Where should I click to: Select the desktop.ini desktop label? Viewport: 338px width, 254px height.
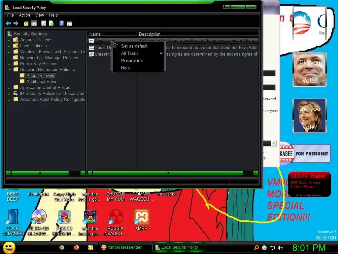coord(39,194)
